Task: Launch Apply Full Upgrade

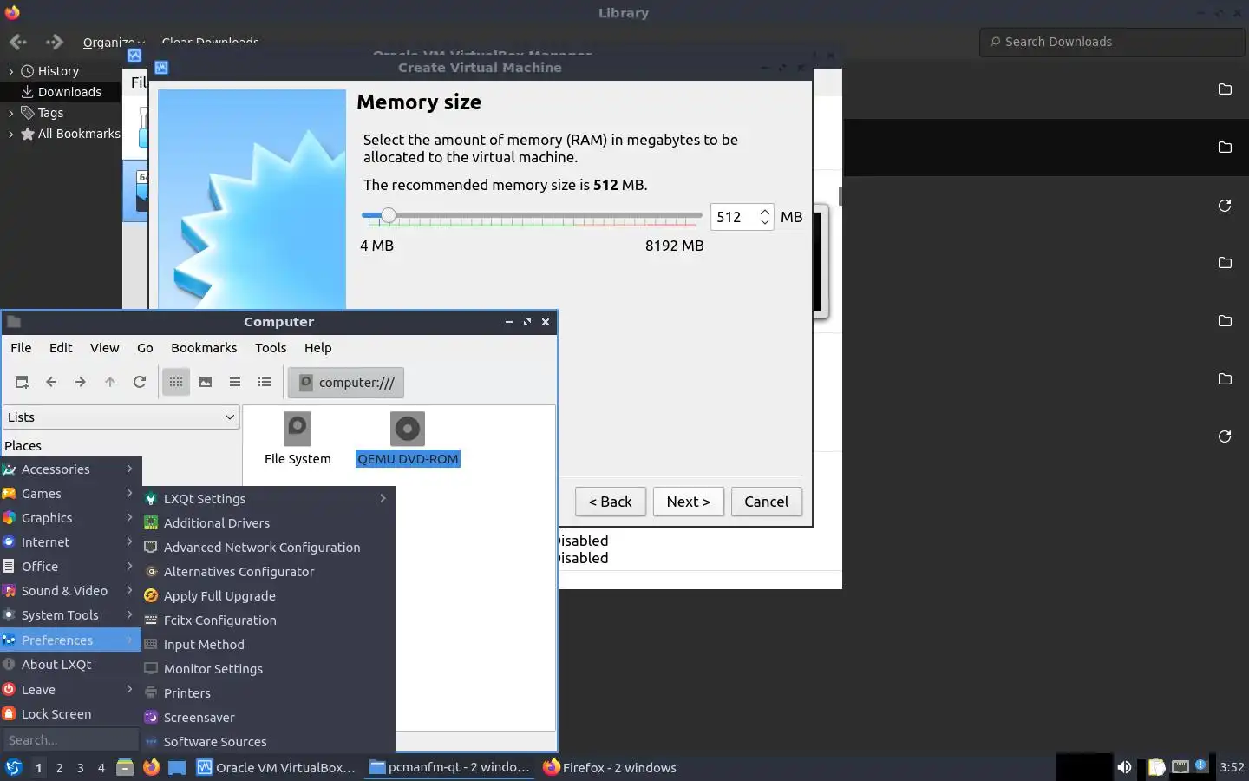Action: click(269, 596)
